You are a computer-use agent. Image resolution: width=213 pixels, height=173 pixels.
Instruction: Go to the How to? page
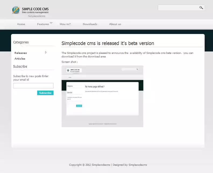pyautogui.click(x=65, y=24)
